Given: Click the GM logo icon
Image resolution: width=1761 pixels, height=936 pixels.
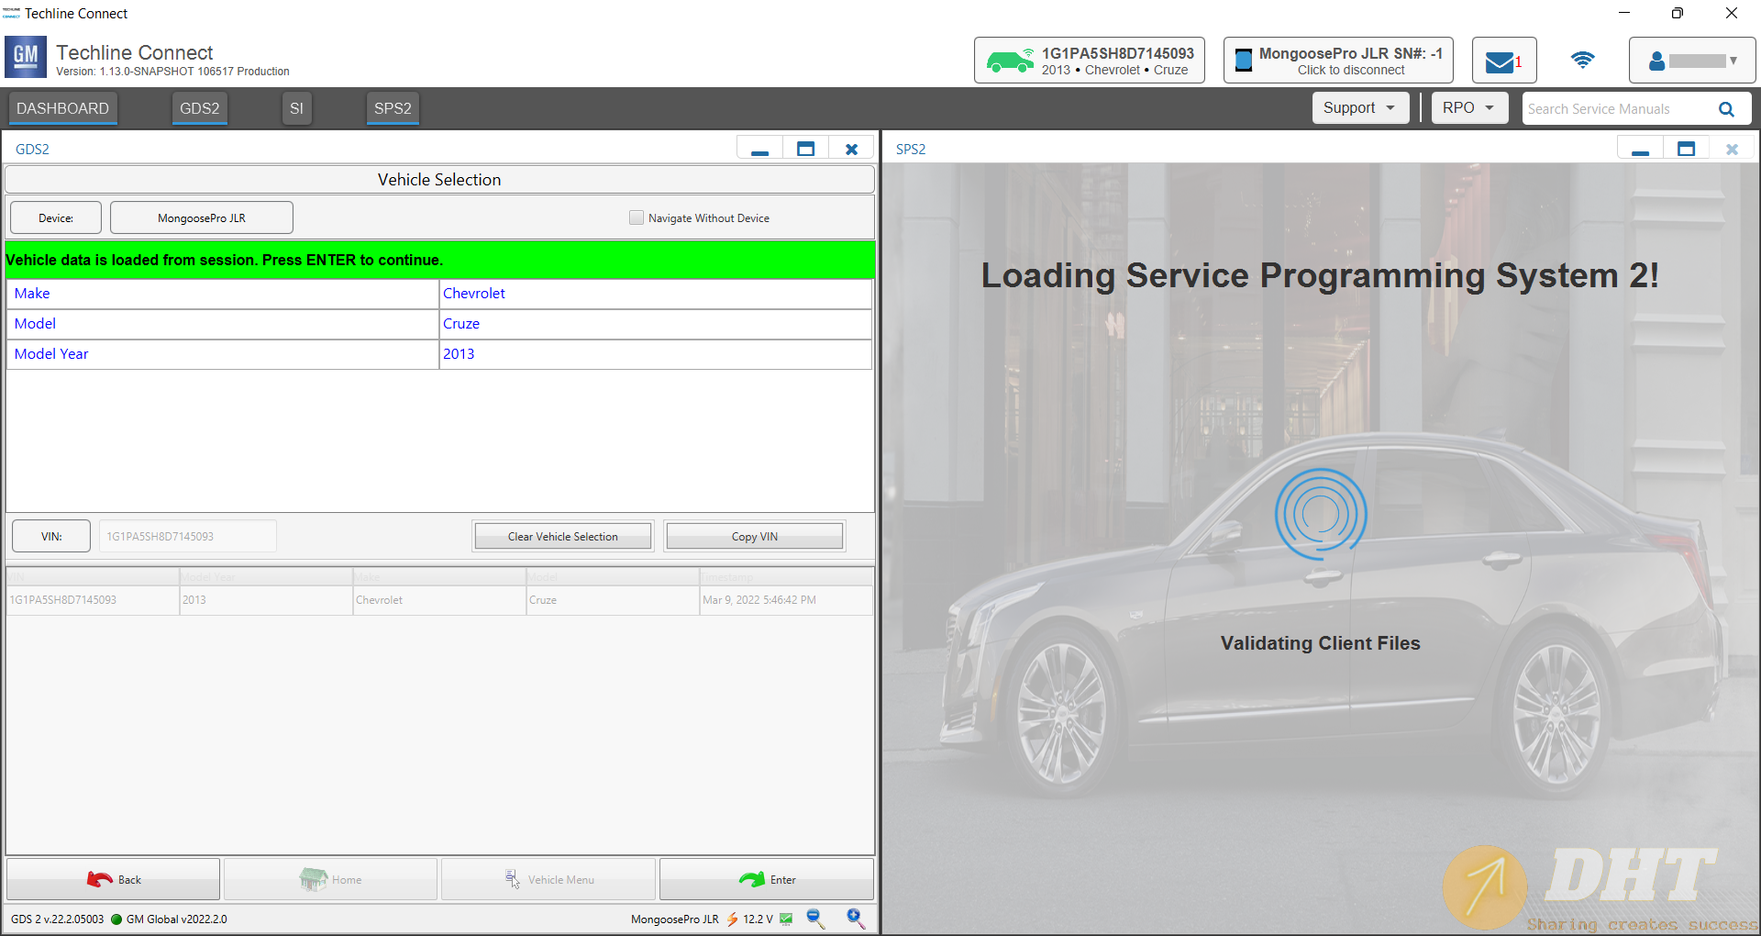Looking at the screenshot, I should coord(26,57).
